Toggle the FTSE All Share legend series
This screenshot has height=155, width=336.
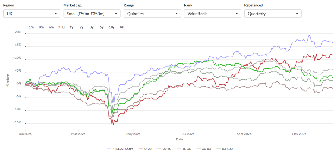coord(120,149)
